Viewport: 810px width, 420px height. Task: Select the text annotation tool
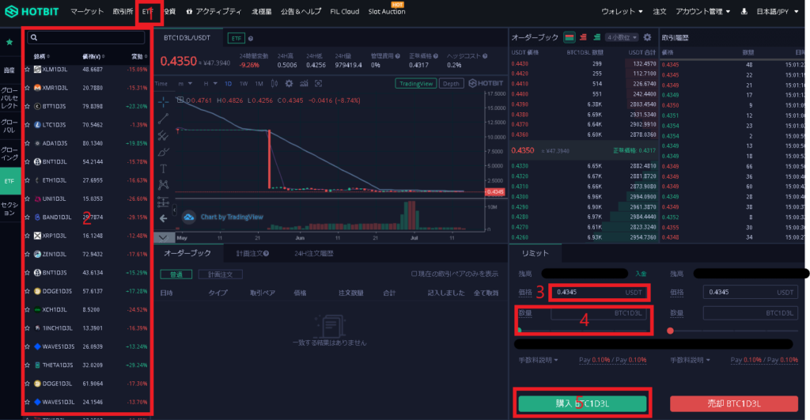point(163,168)
